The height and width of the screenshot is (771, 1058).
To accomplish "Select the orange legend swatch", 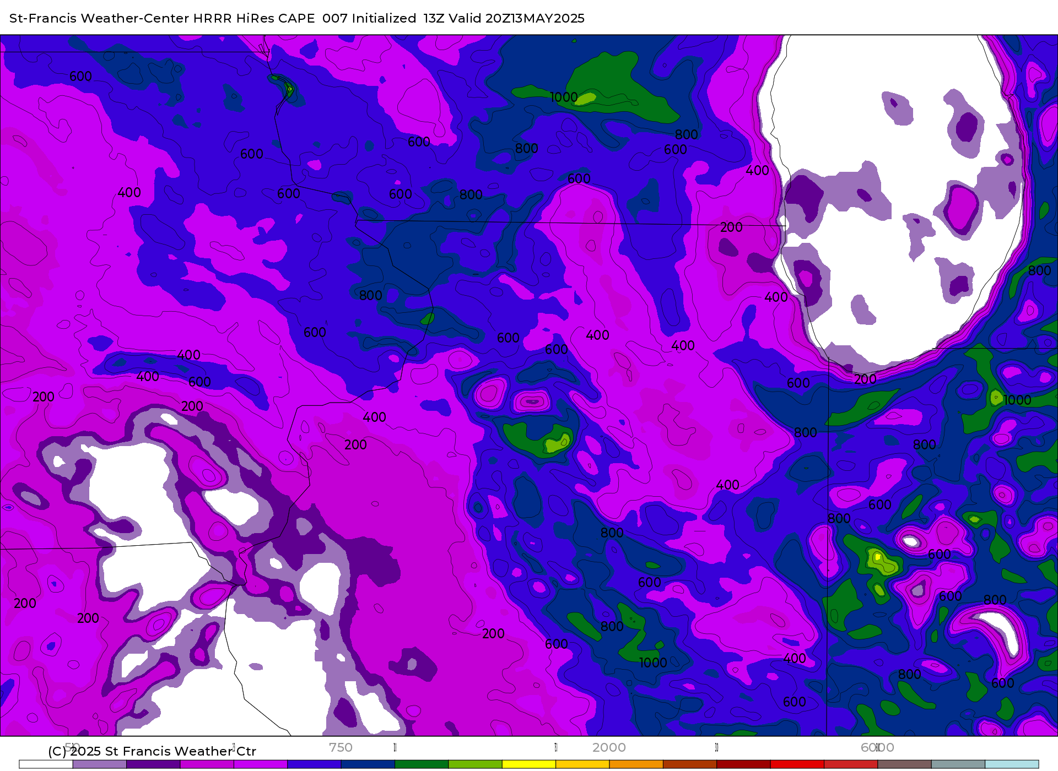I will (636, 764).
